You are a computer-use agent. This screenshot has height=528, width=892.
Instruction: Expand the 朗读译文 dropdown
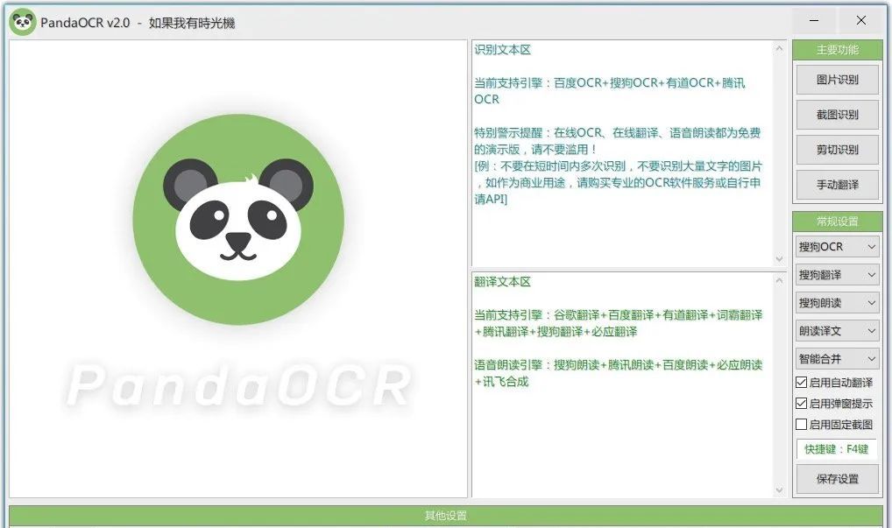point(837,331)
